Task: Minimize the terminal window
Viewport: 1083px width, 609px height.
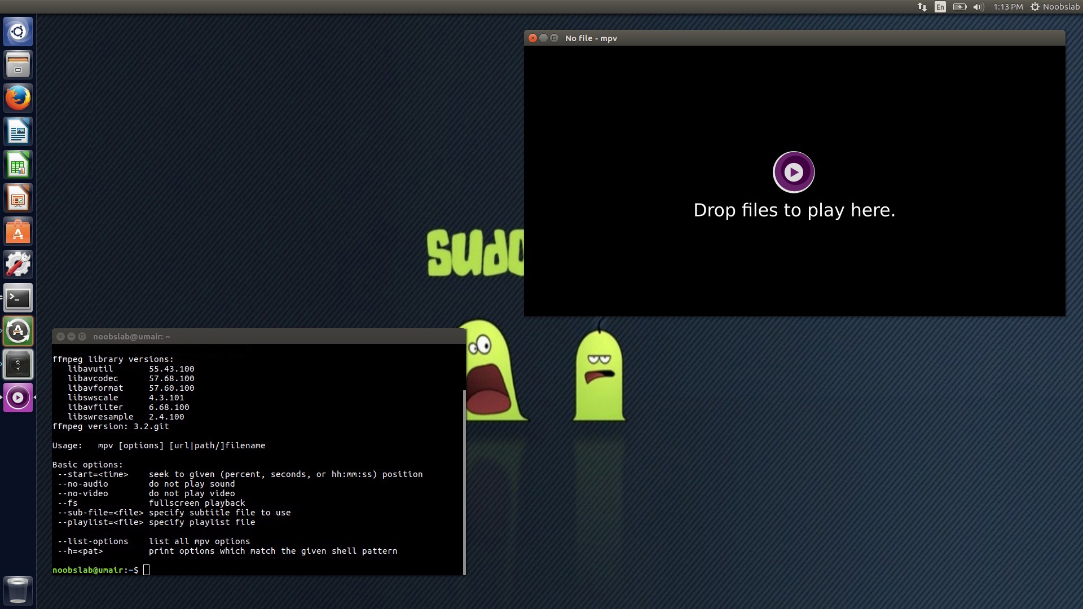Action: 71,336
